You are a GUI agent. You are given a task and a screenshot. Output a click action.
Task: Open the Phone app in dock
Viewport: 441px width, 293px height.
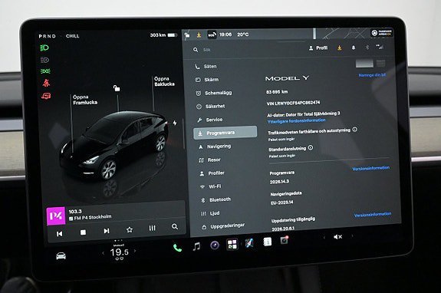[x=177, y=248]
